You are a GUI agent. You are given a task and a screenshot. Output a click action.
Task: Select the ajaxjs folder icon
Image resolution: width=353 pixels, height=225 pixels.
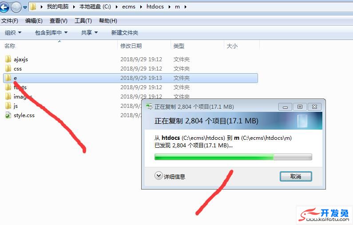[8, 59]
